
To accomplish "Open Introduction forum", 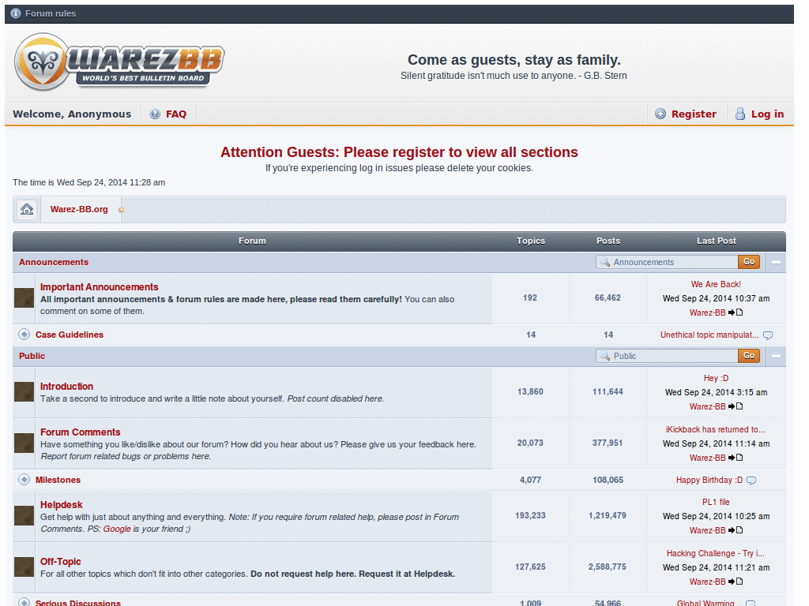I will point(66,386).
